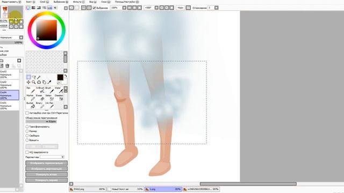
Task: Choose the Select pen tool
Action: [49, 98]
